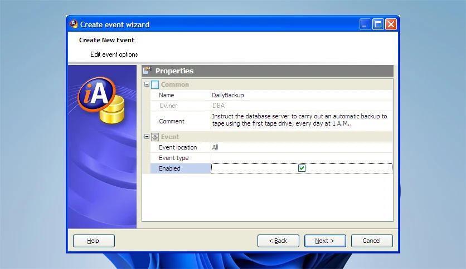Edit the Name field DailyBackup
The width and height of the screenshot is (466, 269).
302,95
